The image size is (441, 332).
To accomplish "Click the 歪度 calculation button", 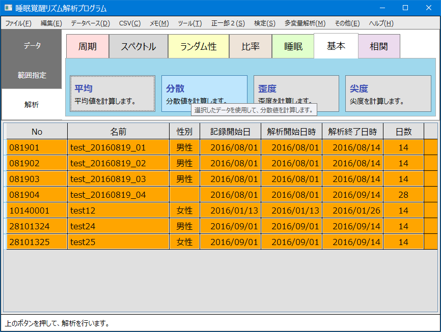I will 296,94.
